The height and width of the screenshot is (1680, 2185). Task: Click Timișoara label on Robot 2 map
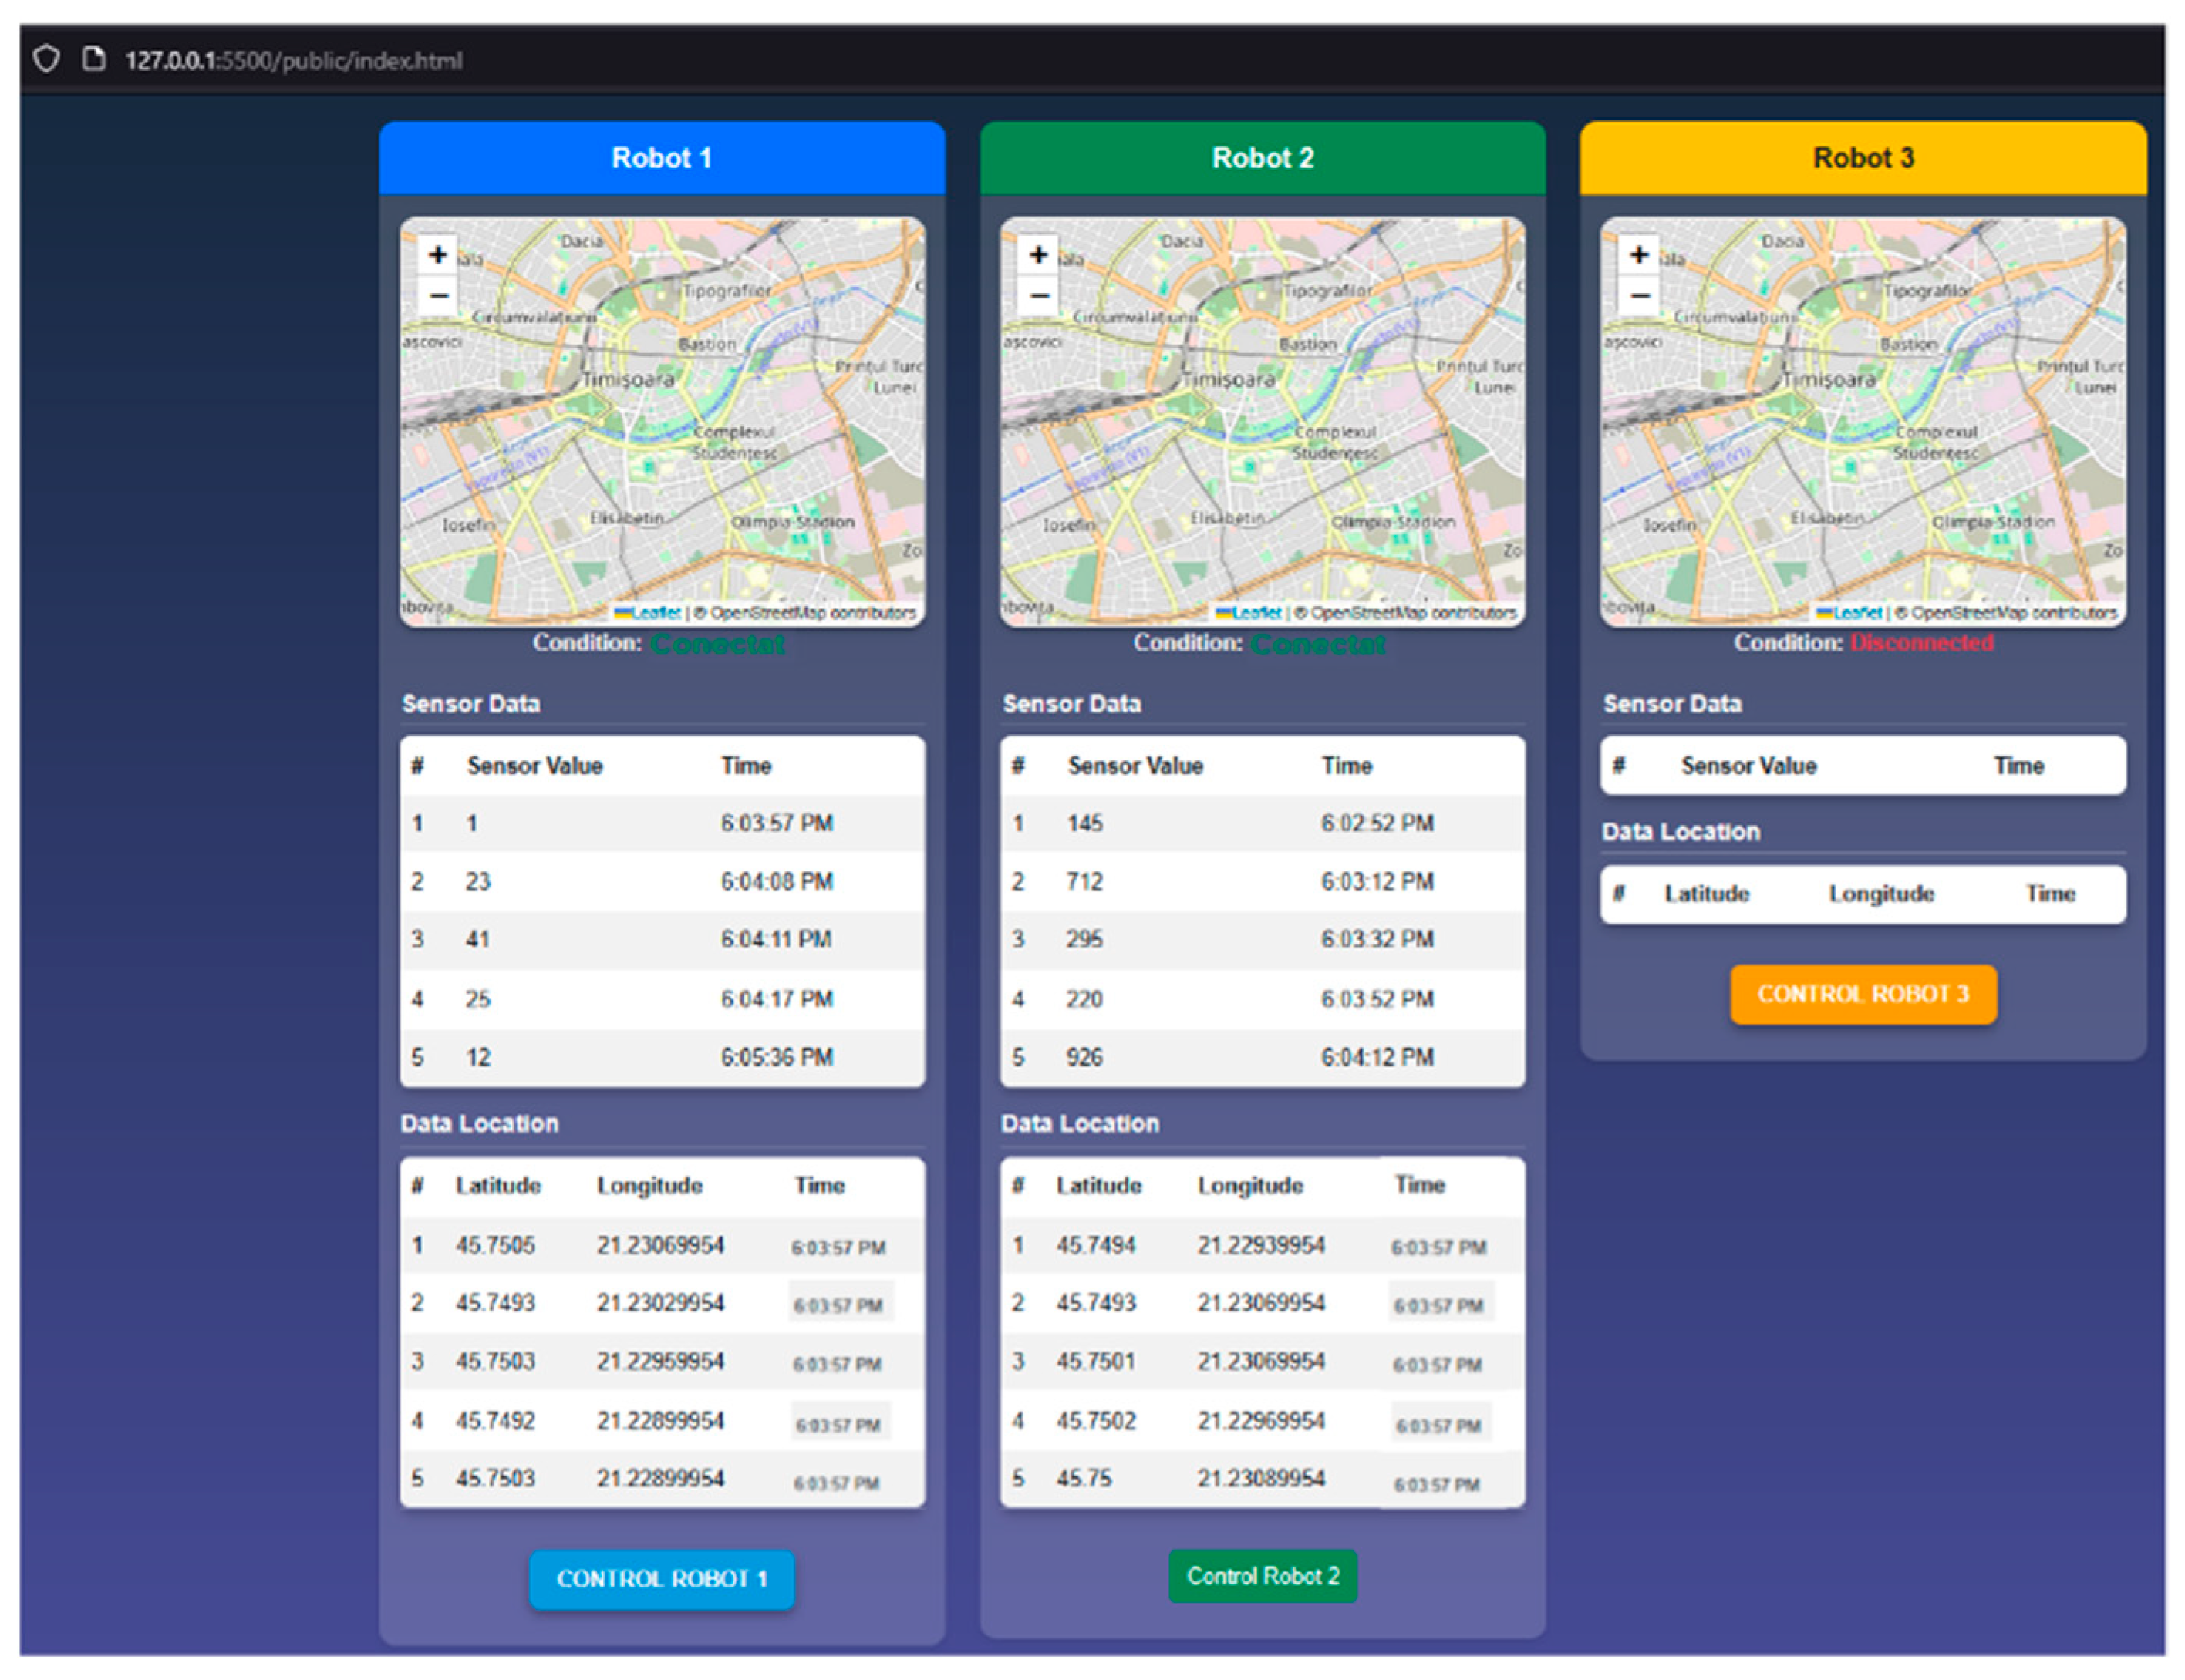[x=1229, y=380]
